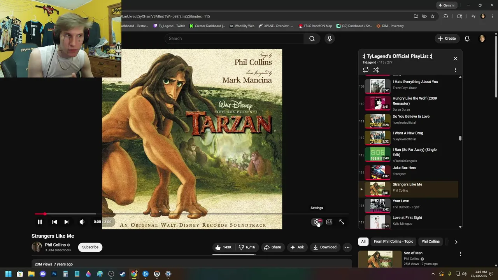Play 'Love at First Sight' by Kylie Minogue
498x280 pixels.
[409, 221]
